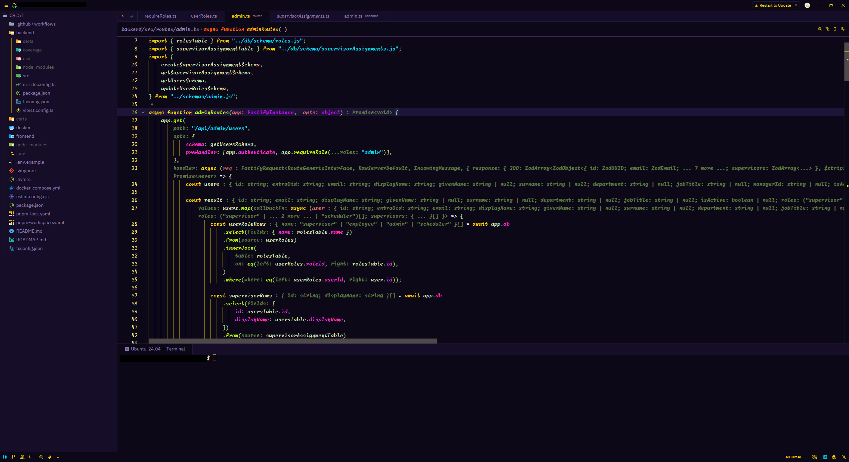Go back with the left arrow button
This screenshot has width=849, height=462.
(123, 16)
